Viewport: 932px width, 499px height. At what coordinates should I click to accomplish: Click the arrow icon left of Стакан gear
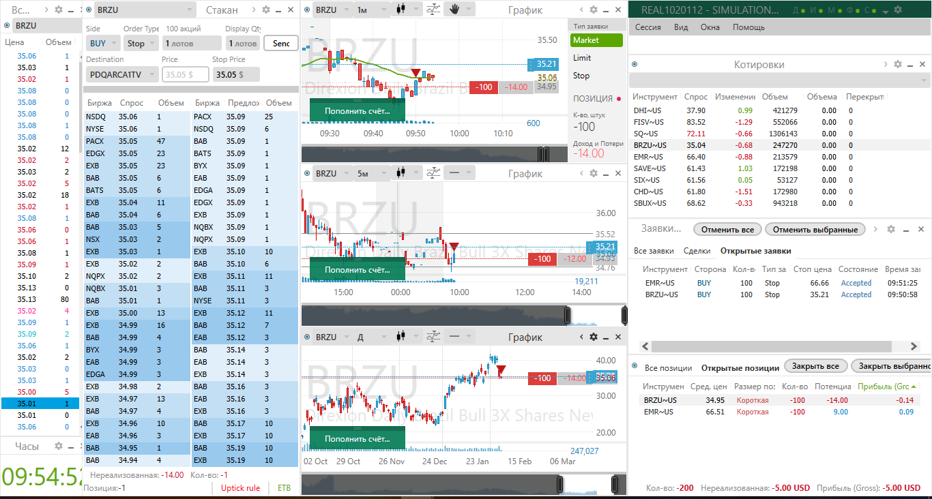click(254, 10)
